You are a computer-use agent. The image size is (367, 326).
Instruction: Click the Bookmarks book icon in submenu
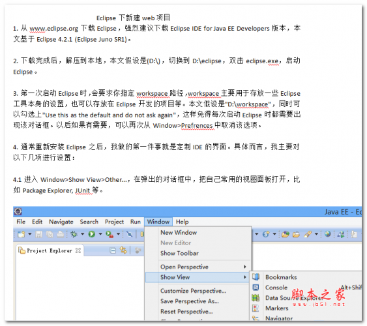coord(256,277)
